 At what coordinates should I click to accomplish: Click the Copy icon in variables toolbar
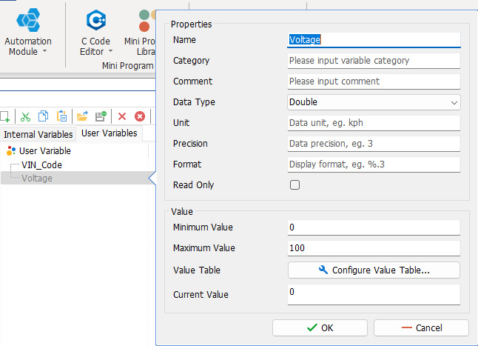pos(43,116)
